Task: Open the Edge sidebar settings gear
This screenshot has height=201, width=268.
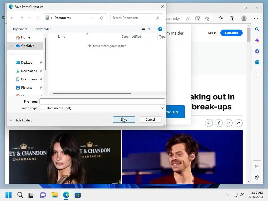Action: [x=257, y=178]
